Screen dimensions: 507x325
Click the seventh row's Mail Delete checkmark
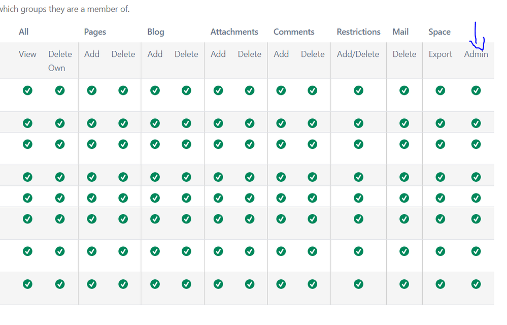click(404, 251)
